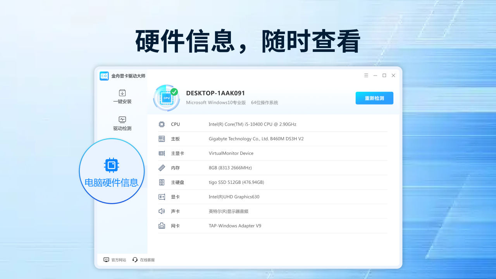Click the 硬件信息，随时查看 headline
The height and width of the screenshot is (279, 496).
click(248, 41)
